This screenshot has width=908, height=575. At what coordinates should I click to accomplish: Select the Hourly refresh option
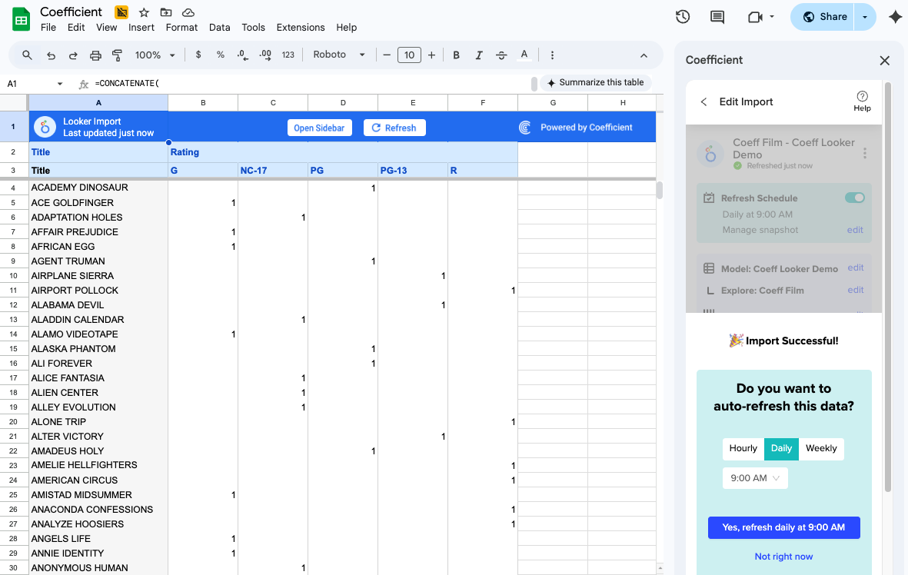click(743, 449)
